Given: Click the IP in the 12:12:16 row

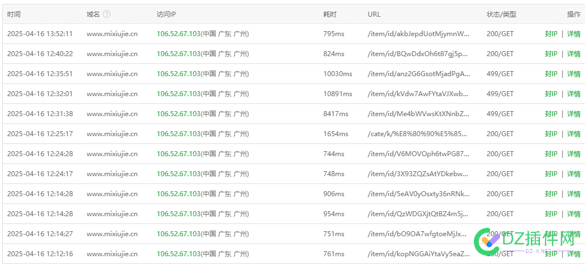Looking at the screenshot, I should click(x=178, y=254).
